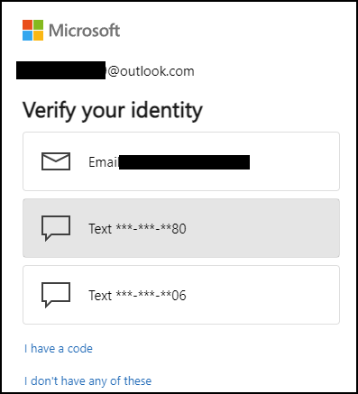Select Text option ending in 06
Screen dimensions: 358x394
tap(181, 295)
